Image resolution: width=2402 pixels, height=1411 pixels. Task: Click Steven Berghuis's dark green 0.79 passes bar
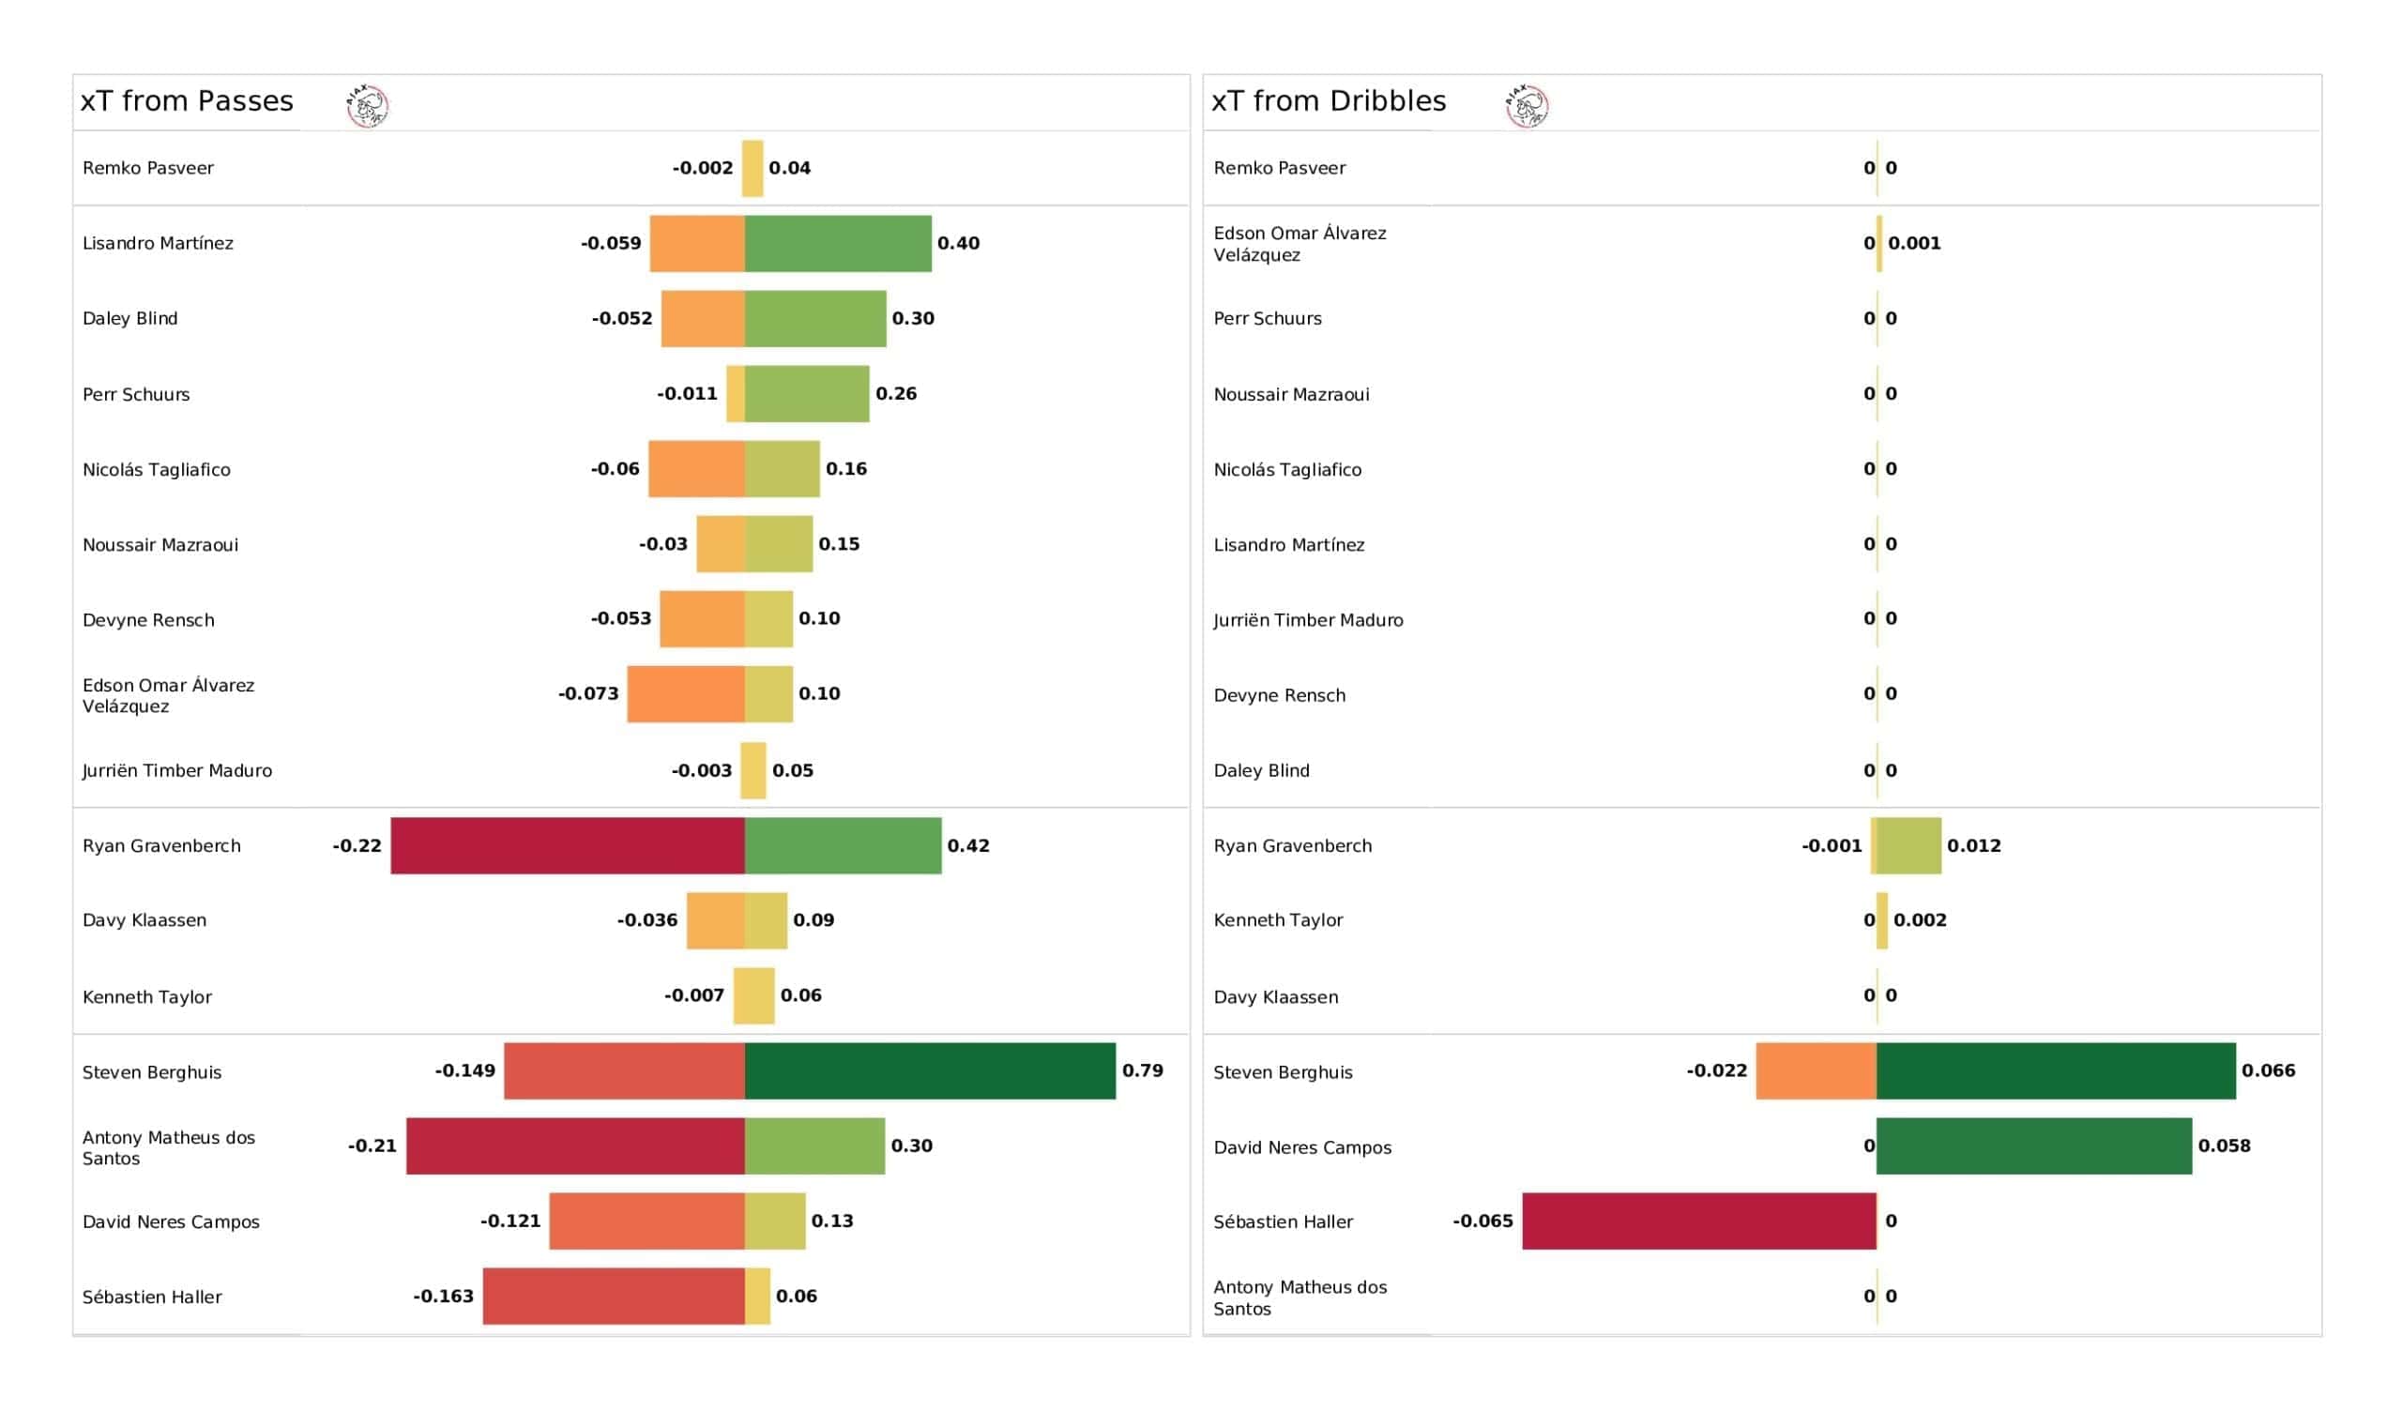[x=930, y=1071]
